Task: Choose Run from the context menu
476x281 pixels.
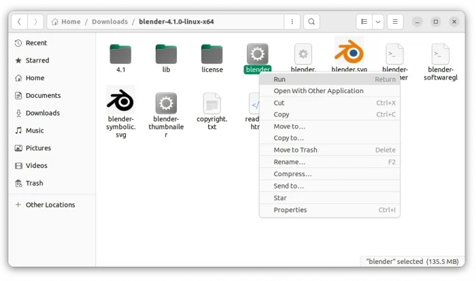Action: coord(279,79)
